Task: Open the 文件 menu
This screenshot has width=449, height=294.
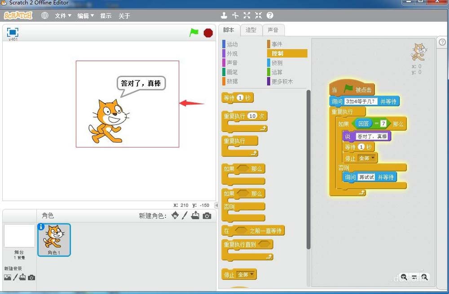Action: (x=63, y=16)
